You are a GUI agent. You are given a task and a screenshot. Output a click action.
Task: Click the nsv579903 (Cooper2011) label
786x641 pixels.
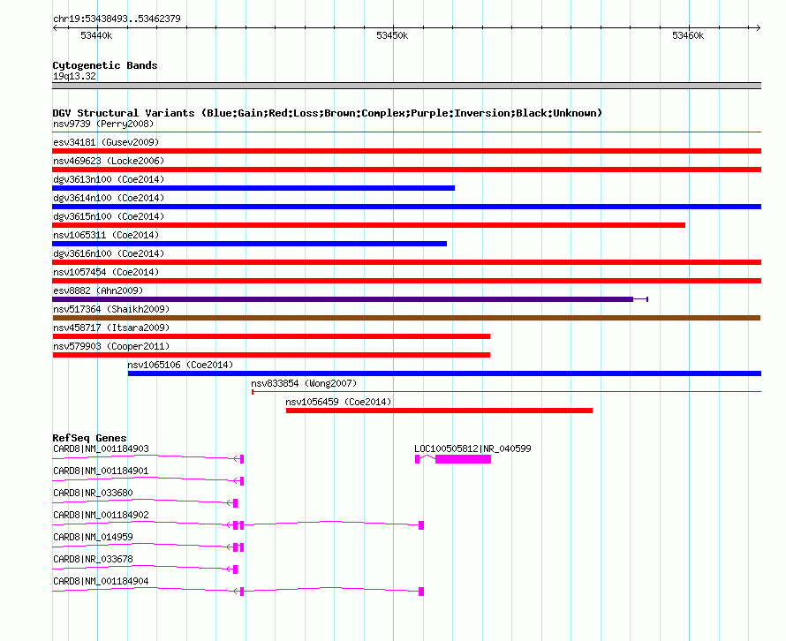point(111,346)
